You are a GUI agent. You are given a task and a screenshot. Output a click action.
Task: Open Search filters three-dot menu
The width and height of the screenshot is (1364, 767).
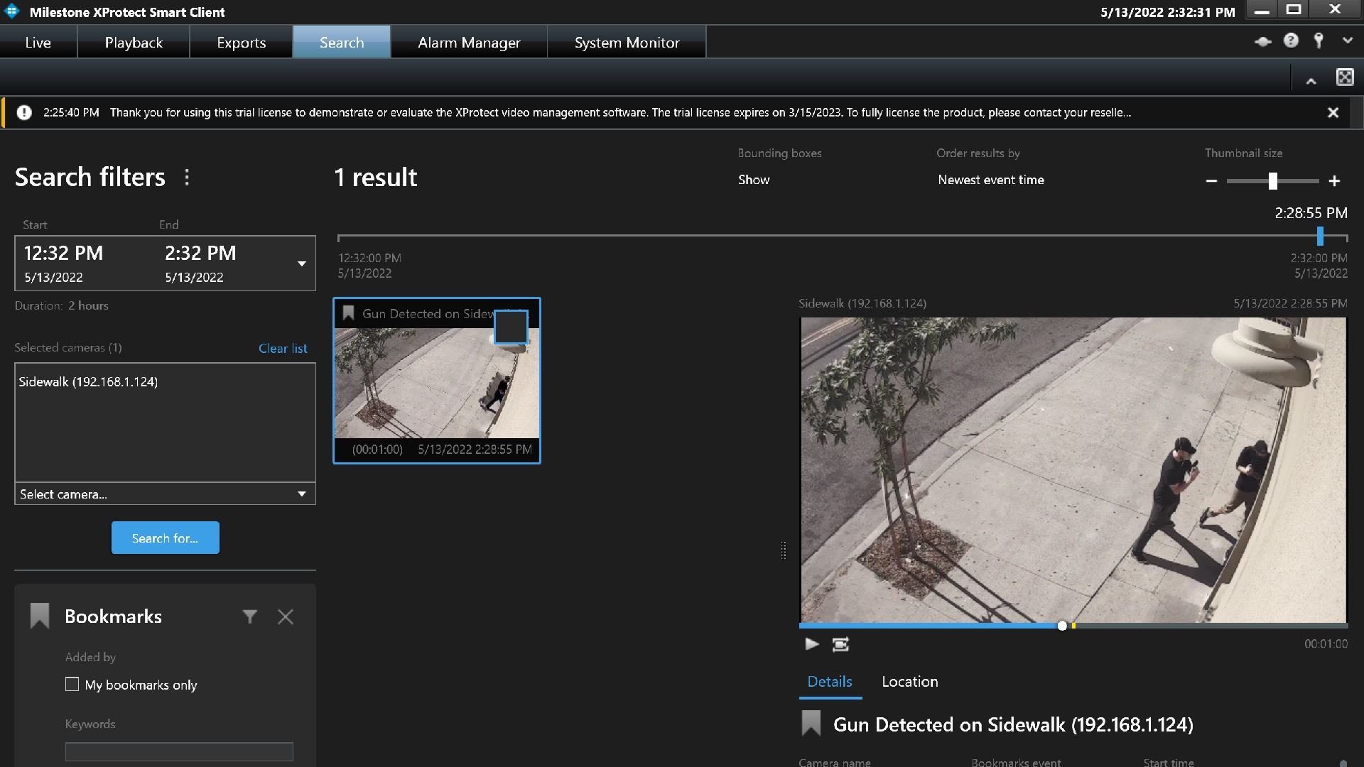[x=187, y=177]
